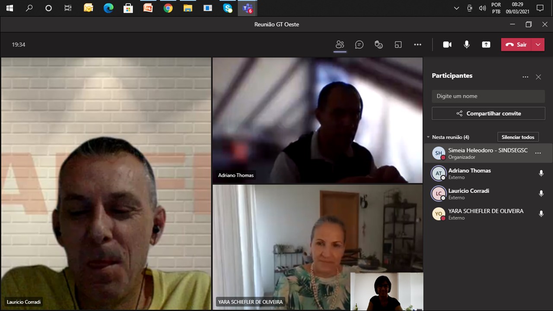Close the Participantes panel
This screenshot has width=553, height=311.
coord(538,77)
